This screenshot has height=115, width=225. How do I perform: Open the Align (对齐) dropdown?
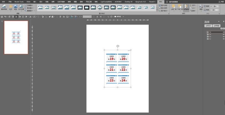192,5
